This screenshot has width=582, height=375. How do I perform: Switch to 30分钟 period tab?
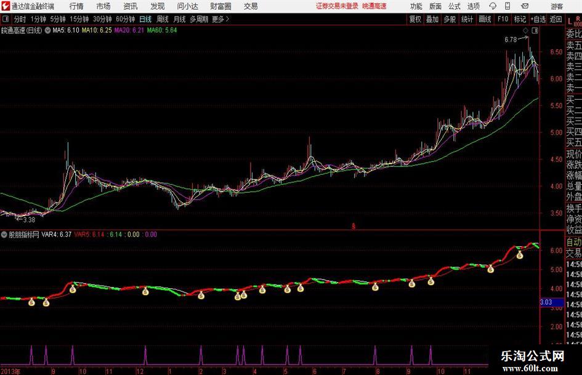(102, 19)
